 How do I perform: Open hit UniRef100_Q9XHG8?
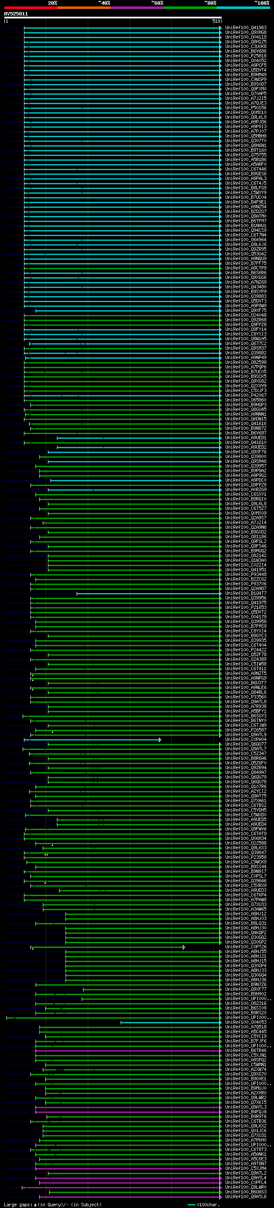245,33
